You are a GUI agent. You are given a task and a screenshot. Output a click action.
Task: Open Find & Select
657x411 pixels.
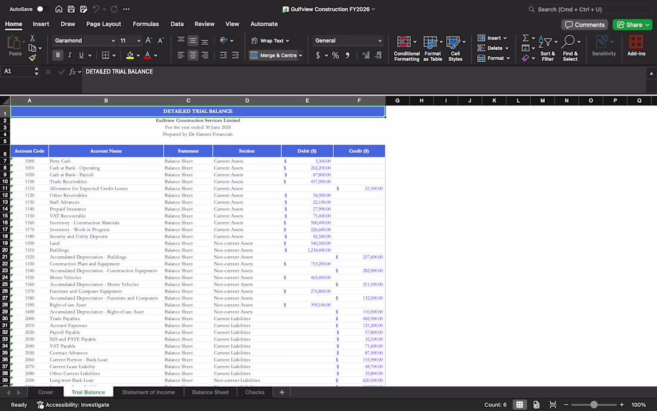tap(570, 48)
